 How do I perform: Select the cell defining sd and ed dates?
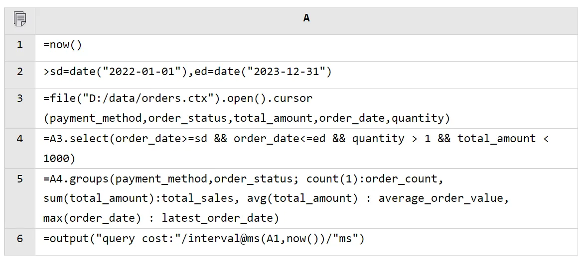[187, 72]
